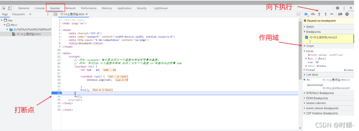Hide the navigator sidebar pane
359x131 pixels.
pos(55,14)
